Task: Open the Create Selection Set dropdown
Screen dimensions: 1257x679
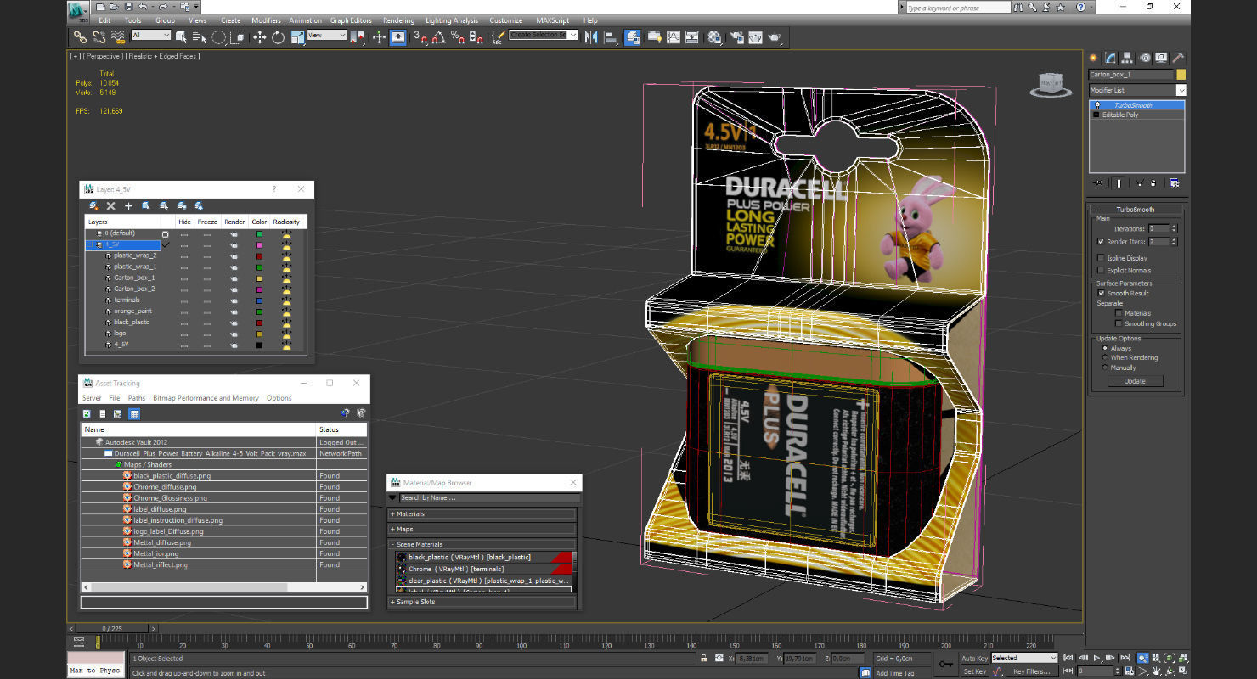Action: [x=544, y=35]
